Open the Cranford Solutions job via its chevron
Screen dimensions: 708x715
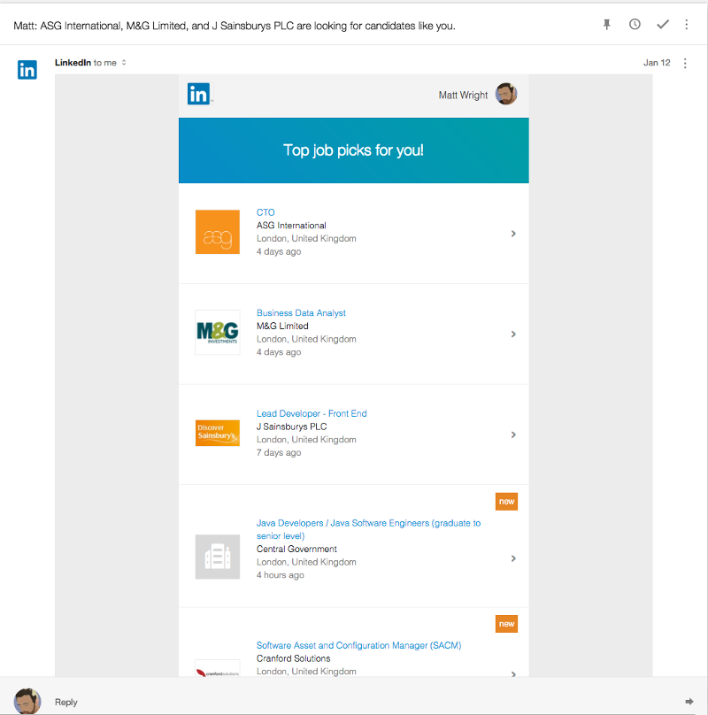click(513, 673)
